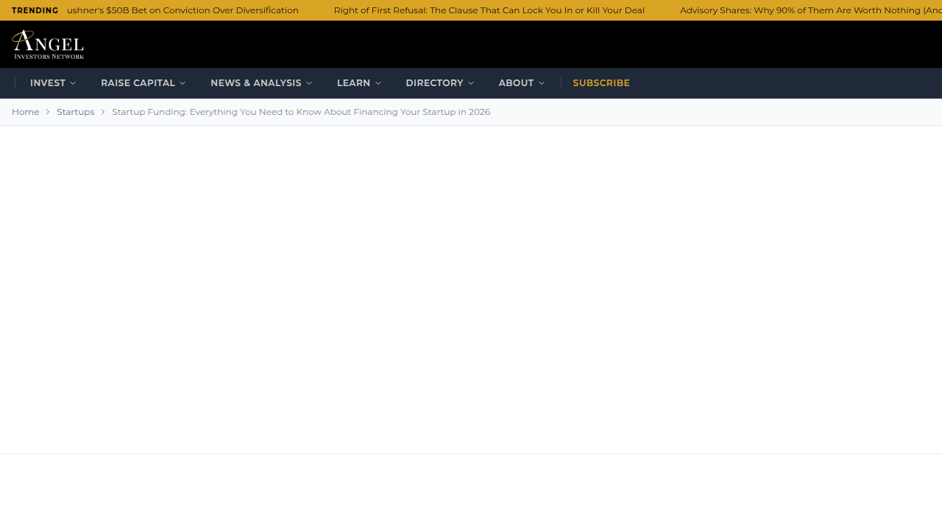
Task: Click the Angel Investors Network logo
Action: (48, 44)
